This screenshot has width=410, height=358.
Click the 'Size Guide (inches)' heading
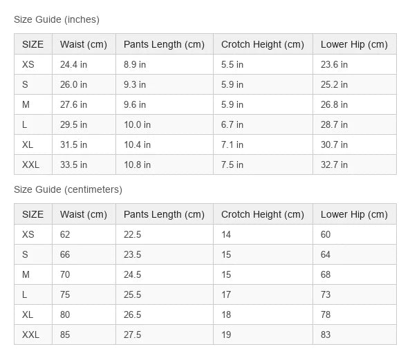[57, 19]
